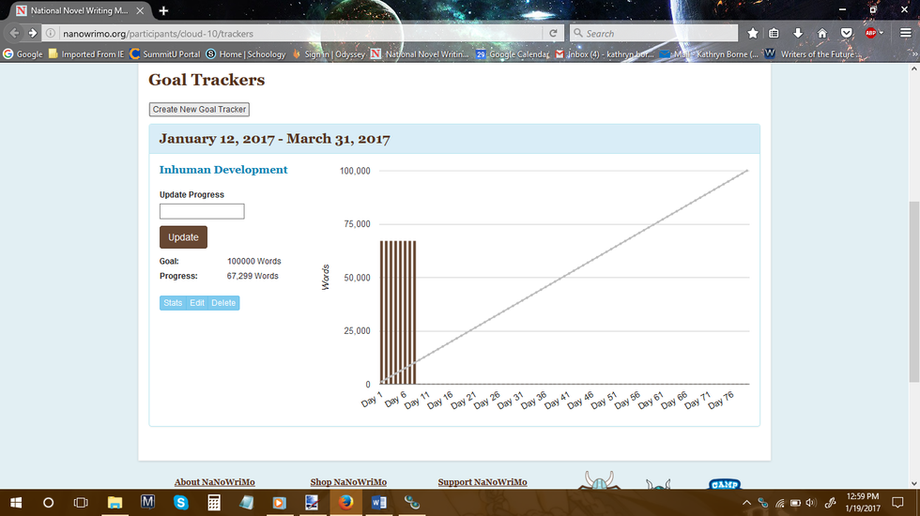Open Calculator from the taskbar

pyautogui.click(x=214, y=503)
